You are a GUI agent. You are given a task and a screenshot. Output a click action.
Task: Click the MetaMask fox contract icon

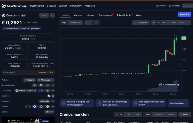pyautogui.click(x=48, y=91)
